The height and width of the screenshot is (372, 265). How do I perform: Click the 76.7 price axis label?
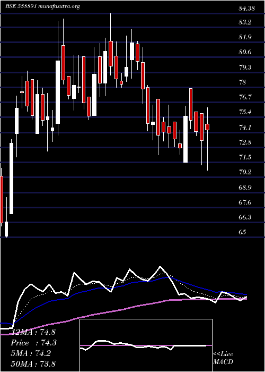(x=245, y=97)
